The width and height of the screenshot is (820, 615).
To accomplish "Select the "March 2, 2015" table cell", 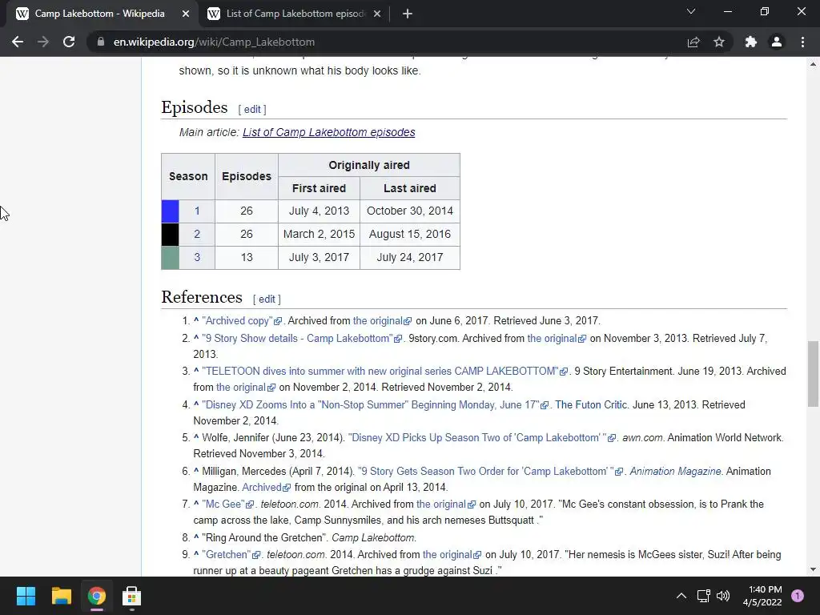I will [x=319, y=234].
